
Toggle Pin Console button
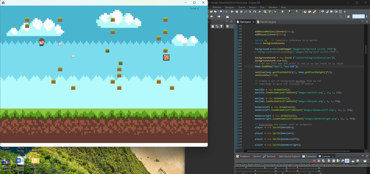point(353,161)
